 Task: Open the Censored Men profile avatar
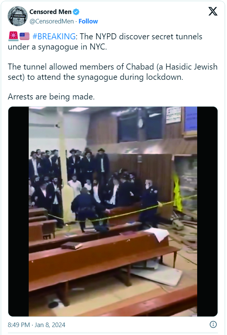(18, 16)
